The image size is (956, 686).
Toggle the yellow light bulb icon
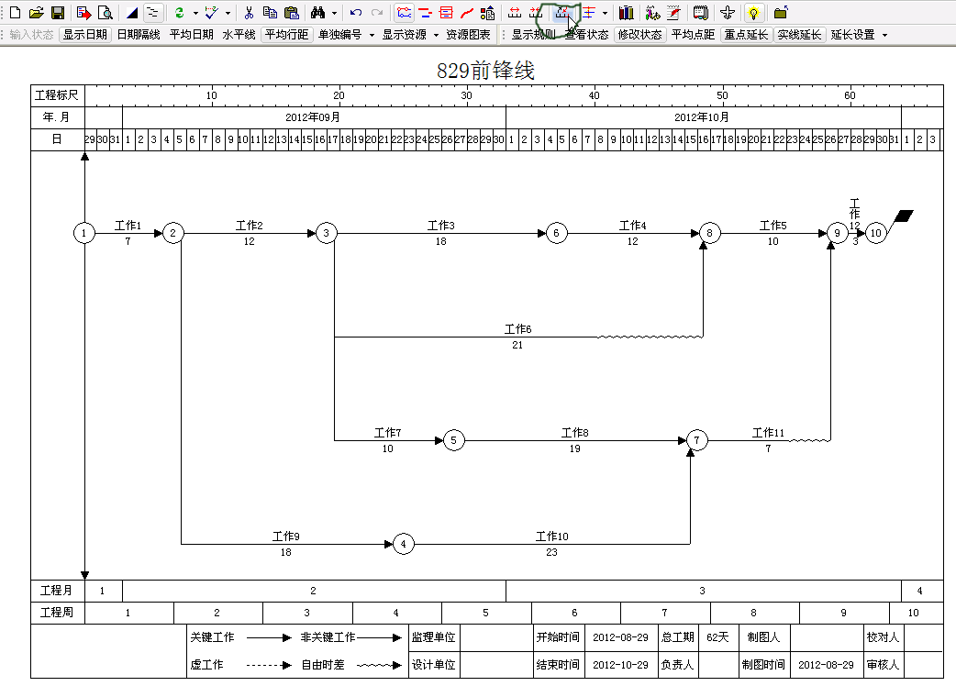click(754, 12)
